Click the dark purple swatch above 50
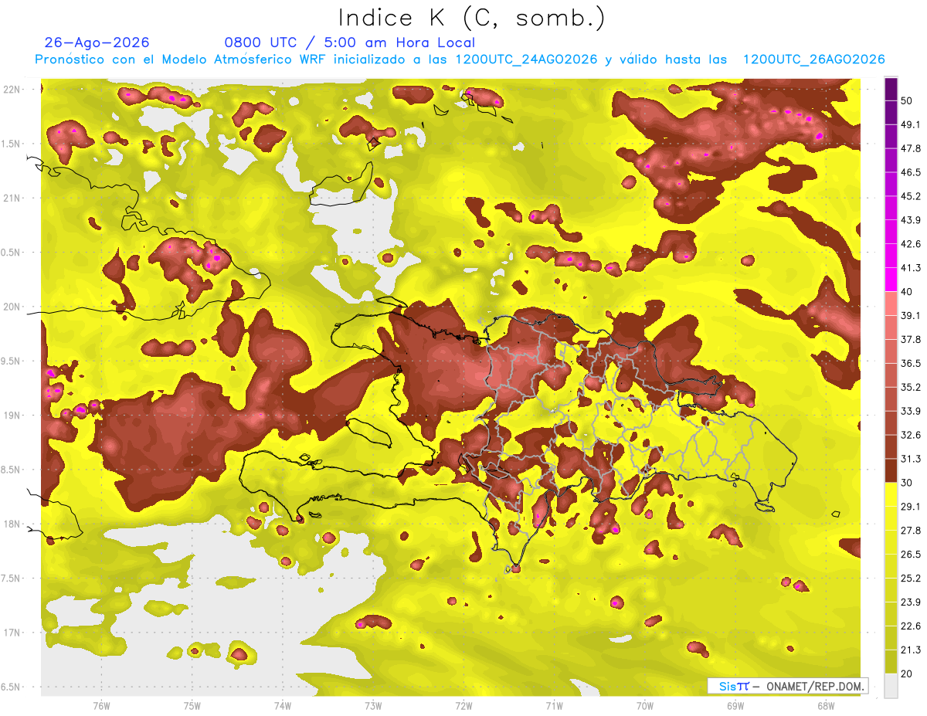 pyautogui.click(x=891, y=90)
